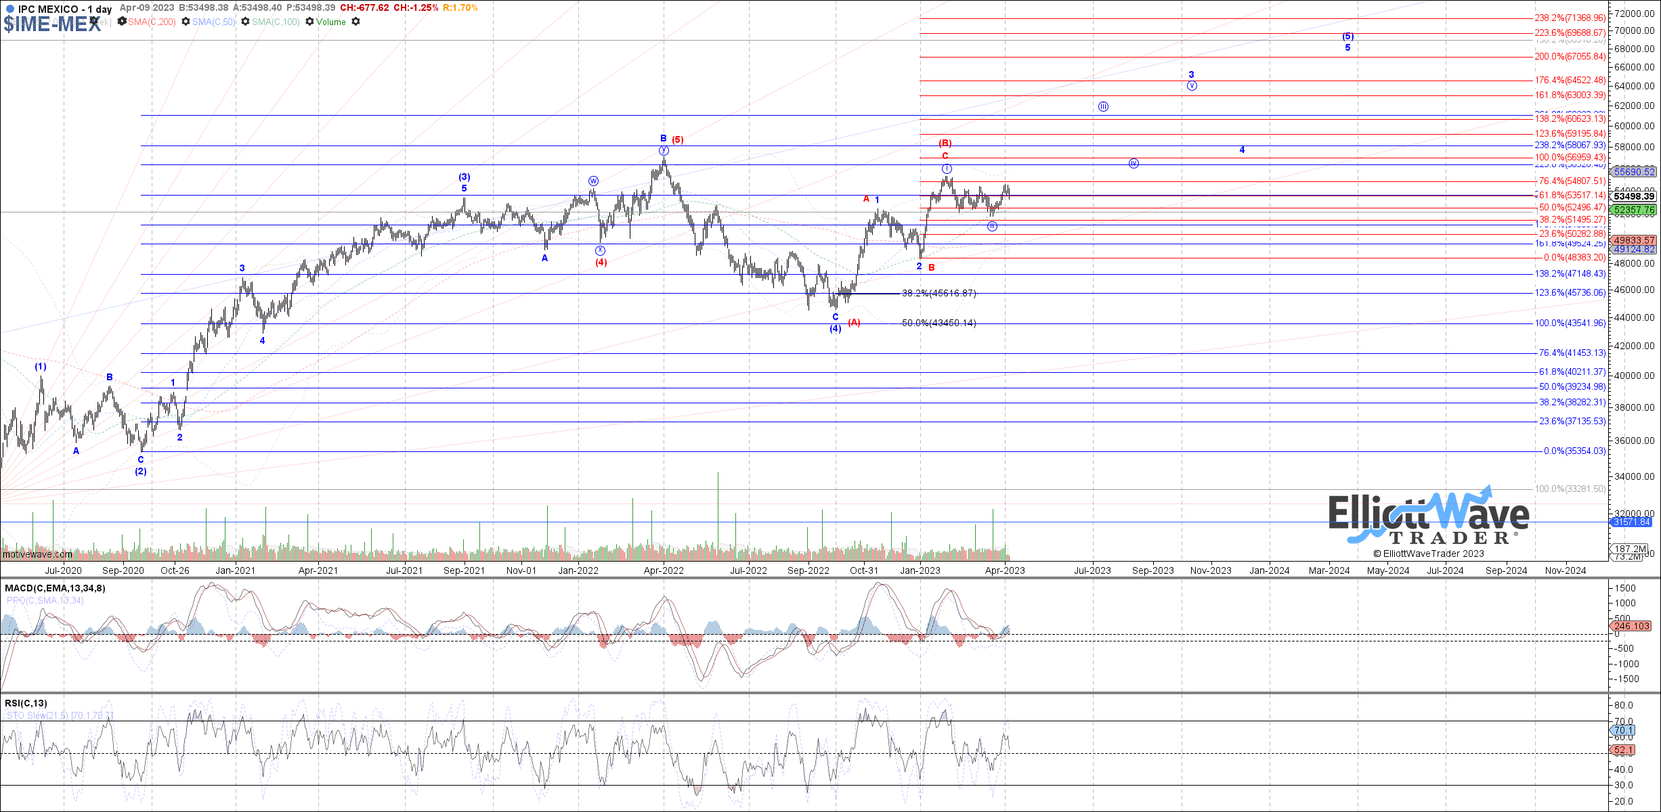Screen dimensions: 1661x812
Task: Click the blue 31571.84 axis tag
Action: (x=1631, y=522)
